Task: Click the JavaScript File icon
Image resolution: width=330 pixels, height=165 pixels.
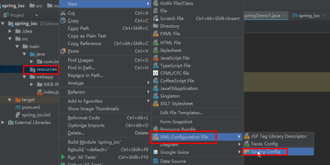Action: coord(156,58)
